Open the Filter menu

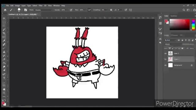[x=40, y=5]
